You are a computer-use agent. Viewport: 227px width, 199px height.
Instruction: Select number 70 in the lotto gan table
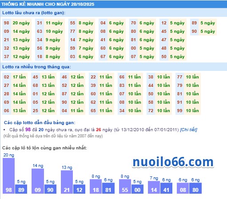point(133,23)
